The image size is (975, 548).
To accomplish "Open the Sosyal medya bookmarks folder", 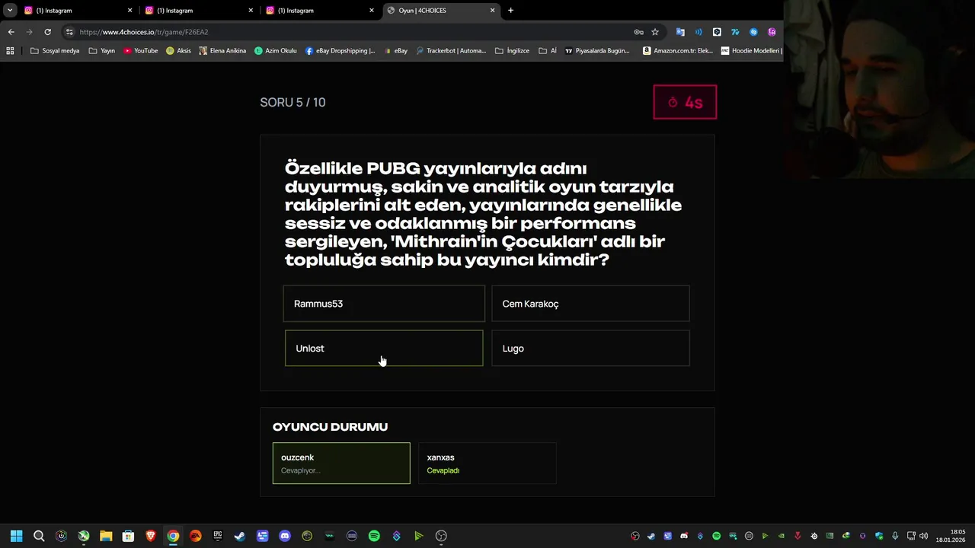I will pyautogui.click(x=55, y=51).
